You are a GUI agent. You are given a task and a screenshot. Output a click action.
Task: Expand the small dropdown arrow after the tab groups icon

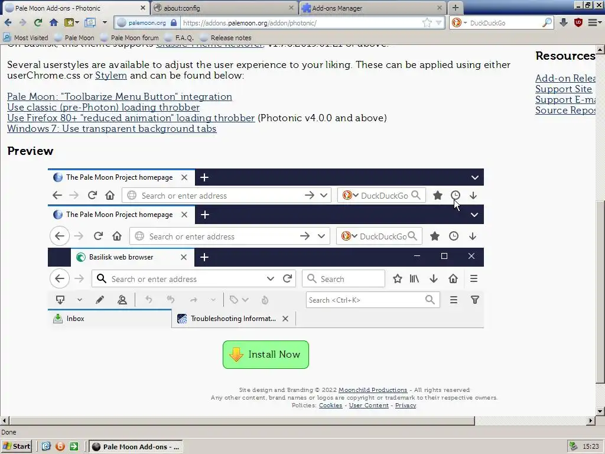(105, 23)
